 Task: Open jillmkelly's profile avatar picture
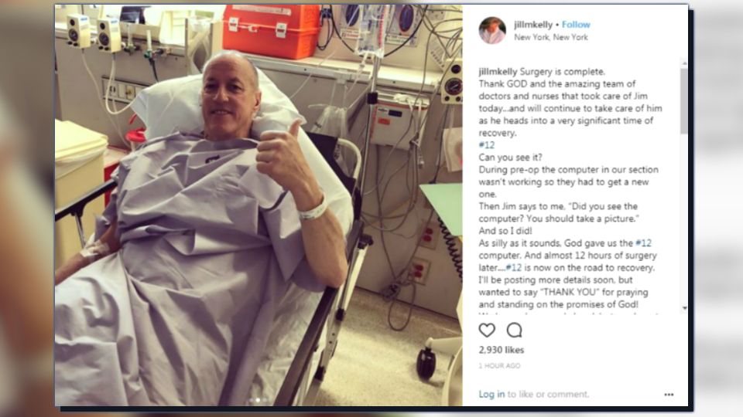click(x=492, y=30)
